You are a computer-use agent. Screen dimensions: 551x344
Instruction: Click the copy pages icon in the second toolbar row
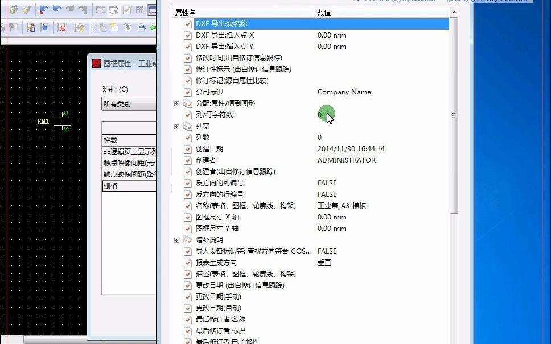102,27
